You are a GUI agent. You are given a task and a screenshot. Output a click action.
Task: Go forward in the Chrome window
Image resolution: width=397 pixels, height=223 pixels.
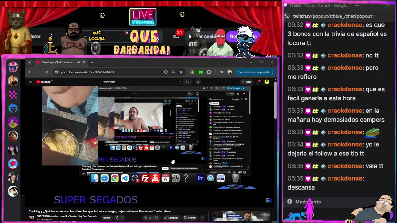[x=38, y=72]
